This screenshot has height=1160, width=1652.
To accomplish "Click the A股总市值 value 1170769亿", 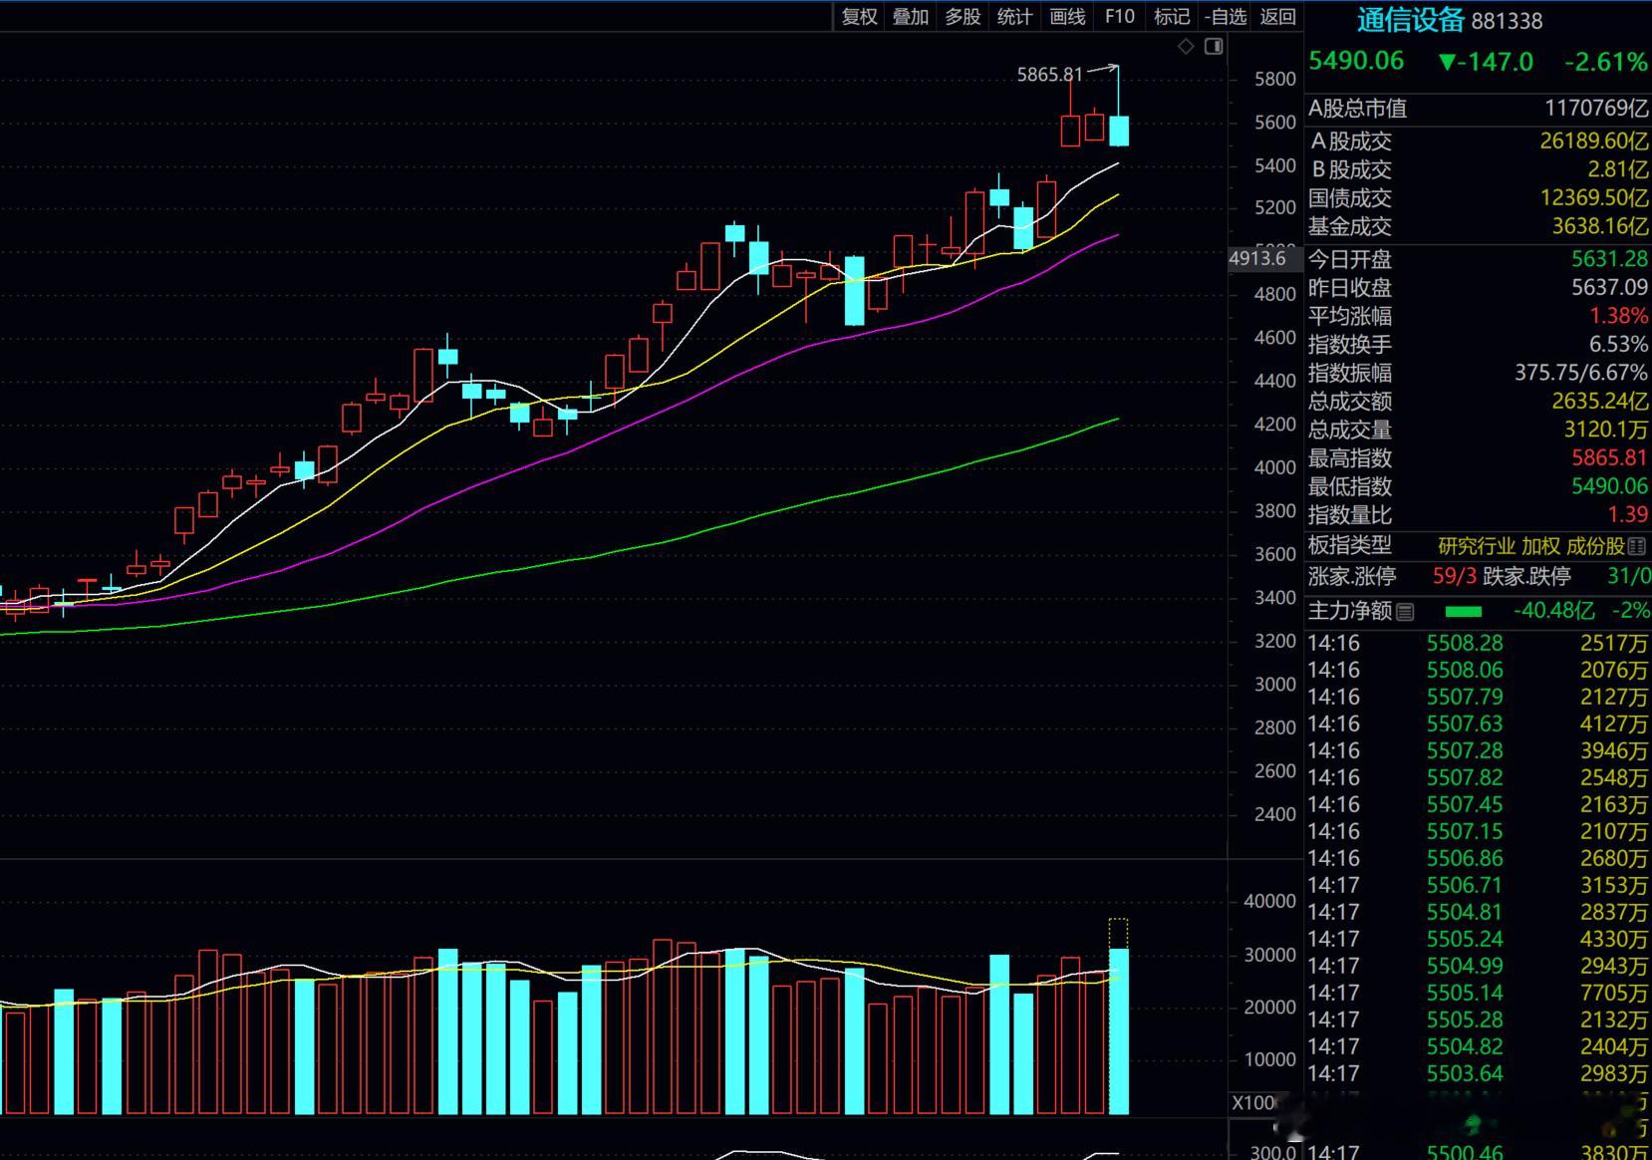I will (x=1596, y=108).
